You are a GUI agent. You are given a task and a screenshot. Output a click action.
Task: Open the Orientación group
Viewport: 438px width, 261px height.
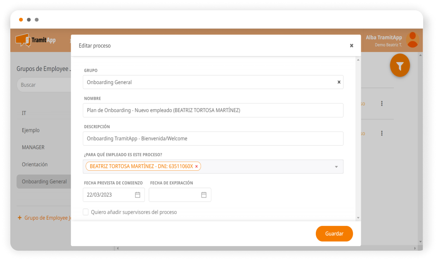(35, 164)
